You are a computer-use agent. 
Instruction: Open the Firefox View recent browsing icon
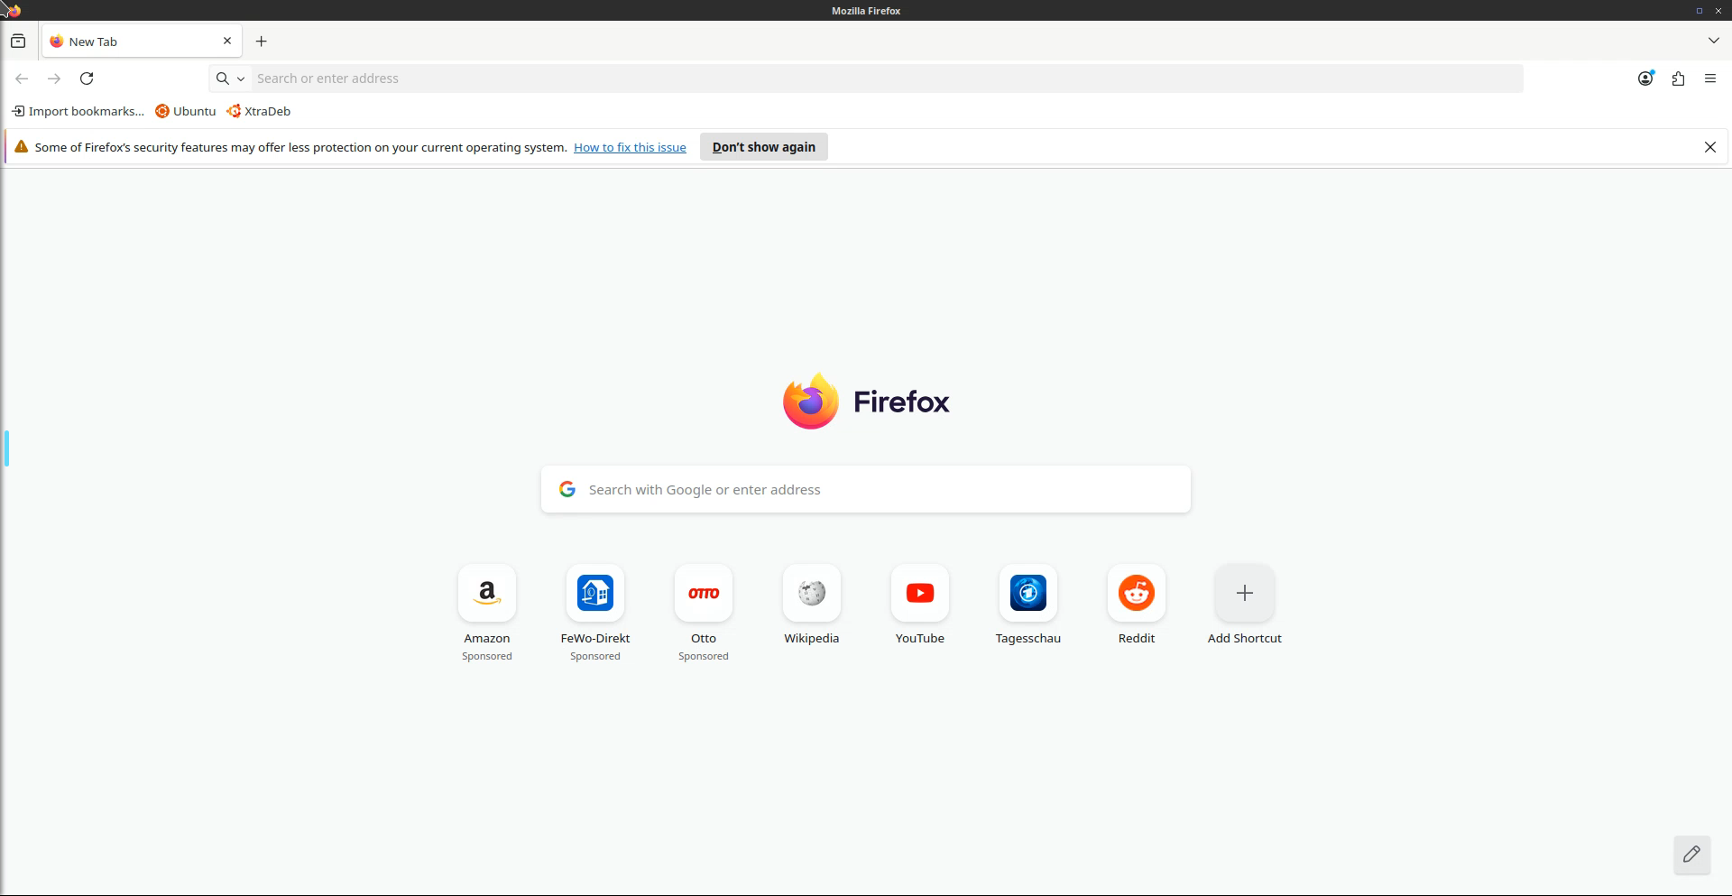tap(18, 42)
